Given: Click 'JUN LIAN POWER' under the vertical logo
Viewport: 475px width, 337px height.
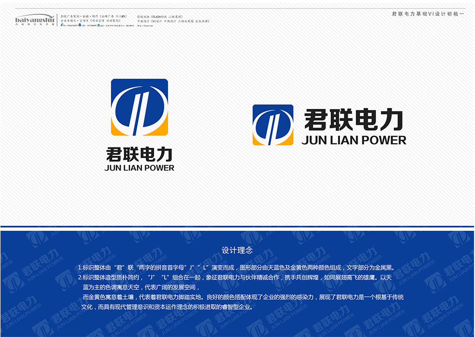Looking at the screenshot, I should [139, 168].
